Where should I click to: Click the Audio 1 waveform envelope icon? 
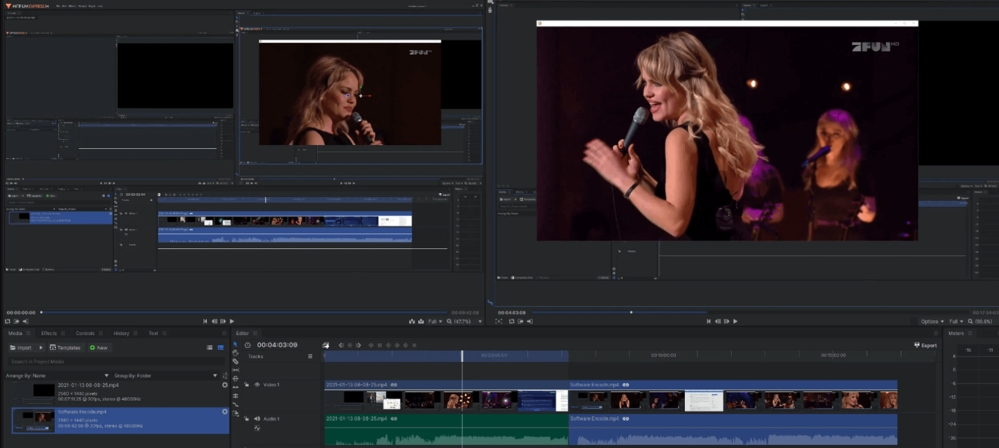click(x=257, y=428)
